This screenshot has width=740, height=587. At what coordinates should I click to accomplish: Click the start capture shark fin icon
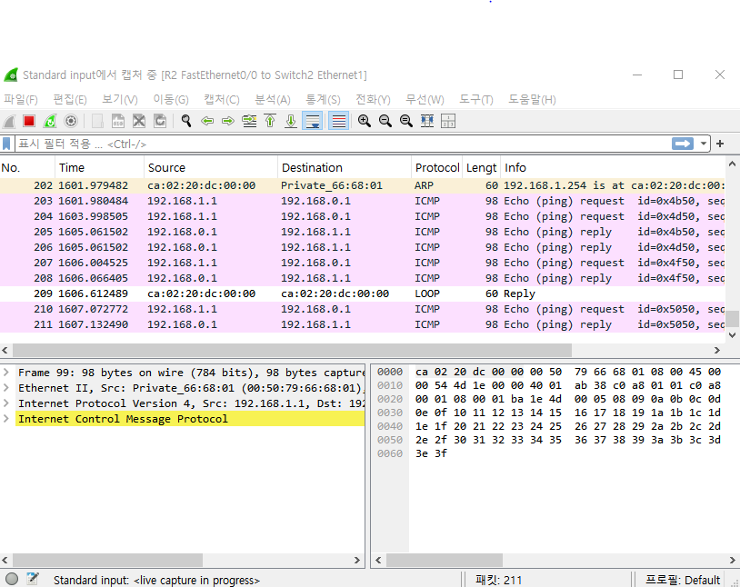(x=9, y=121)
